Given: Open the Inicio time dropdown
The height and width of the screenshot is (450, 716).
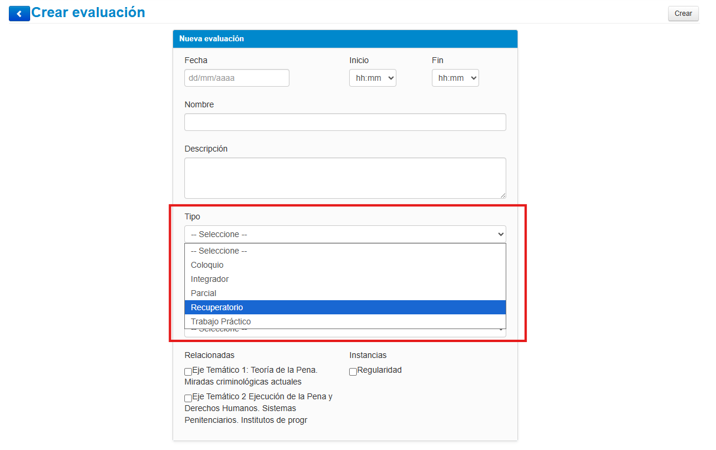Looking at the screenshot, I should pos(372,78).
